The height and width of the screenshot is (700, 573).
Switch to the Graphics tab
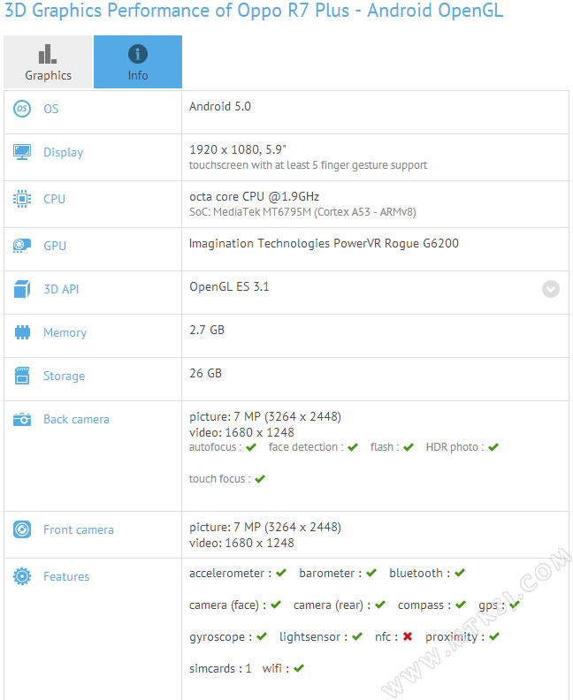pyautogui.click(x=48, y=62)
